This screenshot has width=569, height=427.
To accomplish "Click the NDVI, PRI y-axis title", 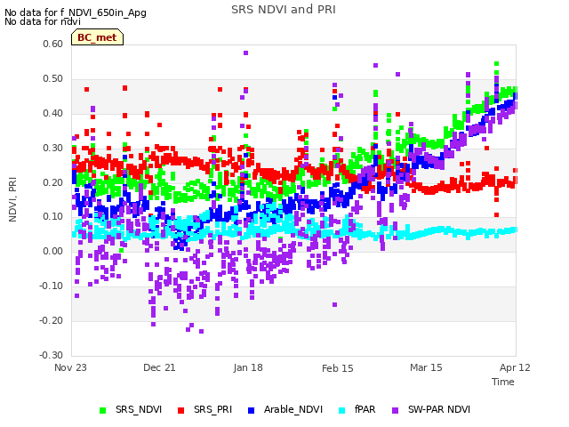I will pyautogui.click(x=12, y=199).
